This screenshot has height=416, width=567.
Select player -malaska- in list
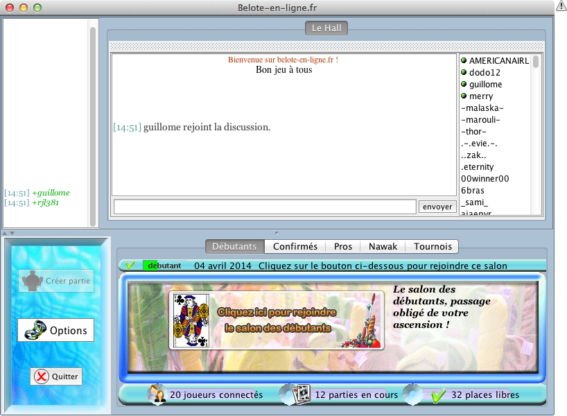(x=482, y=107)
